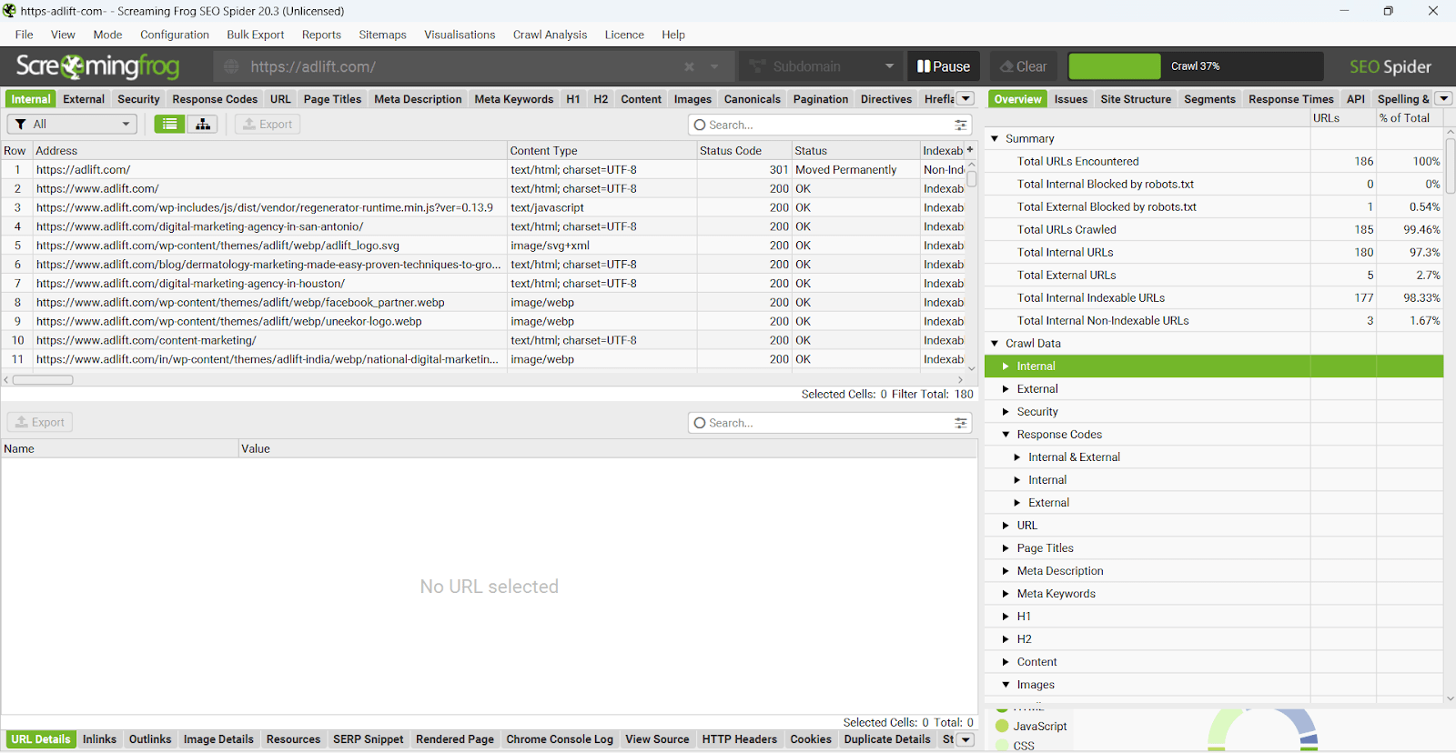1456x753 pixels.
Task: Sort by the Status Code column header
Action: click(743, 150)
